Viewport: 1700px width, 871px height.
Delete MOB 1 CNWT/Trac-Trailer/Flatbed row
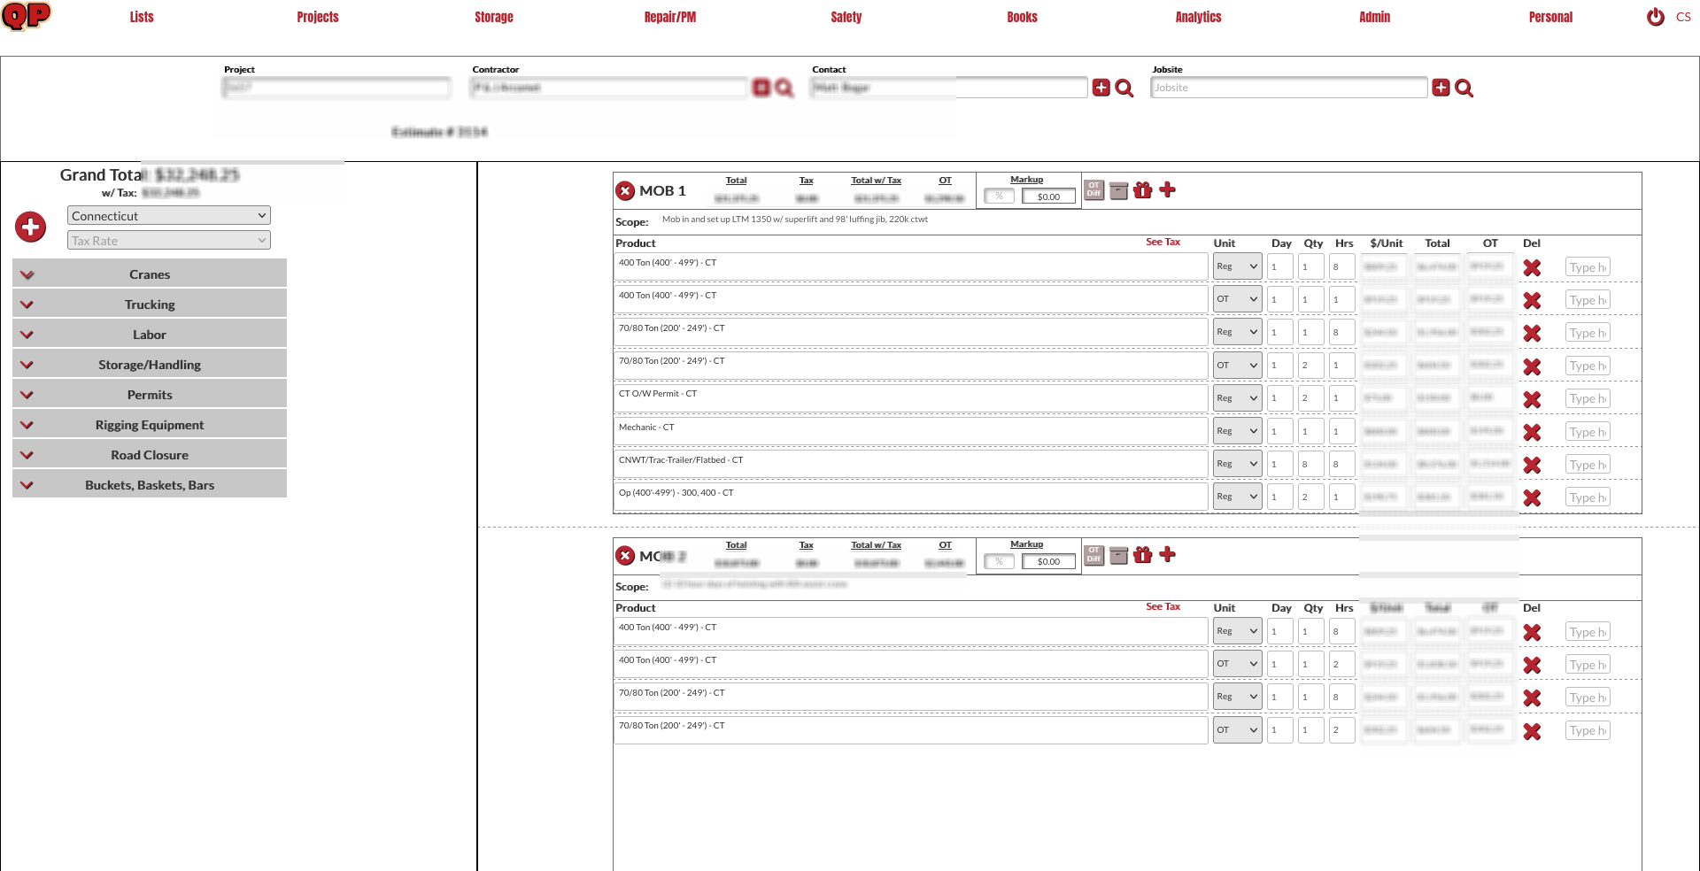click(1532, 465)
